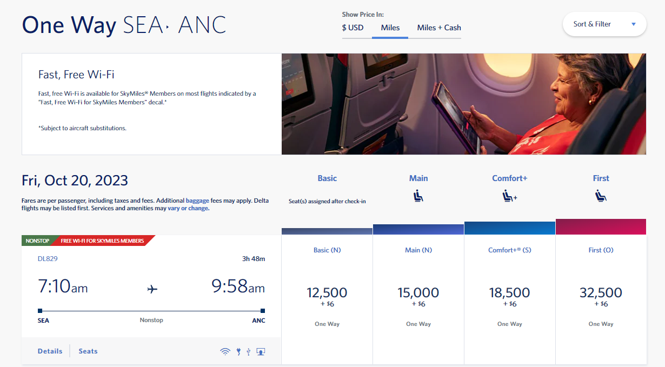Click the seatback entertainment icon

pos(260,351)
